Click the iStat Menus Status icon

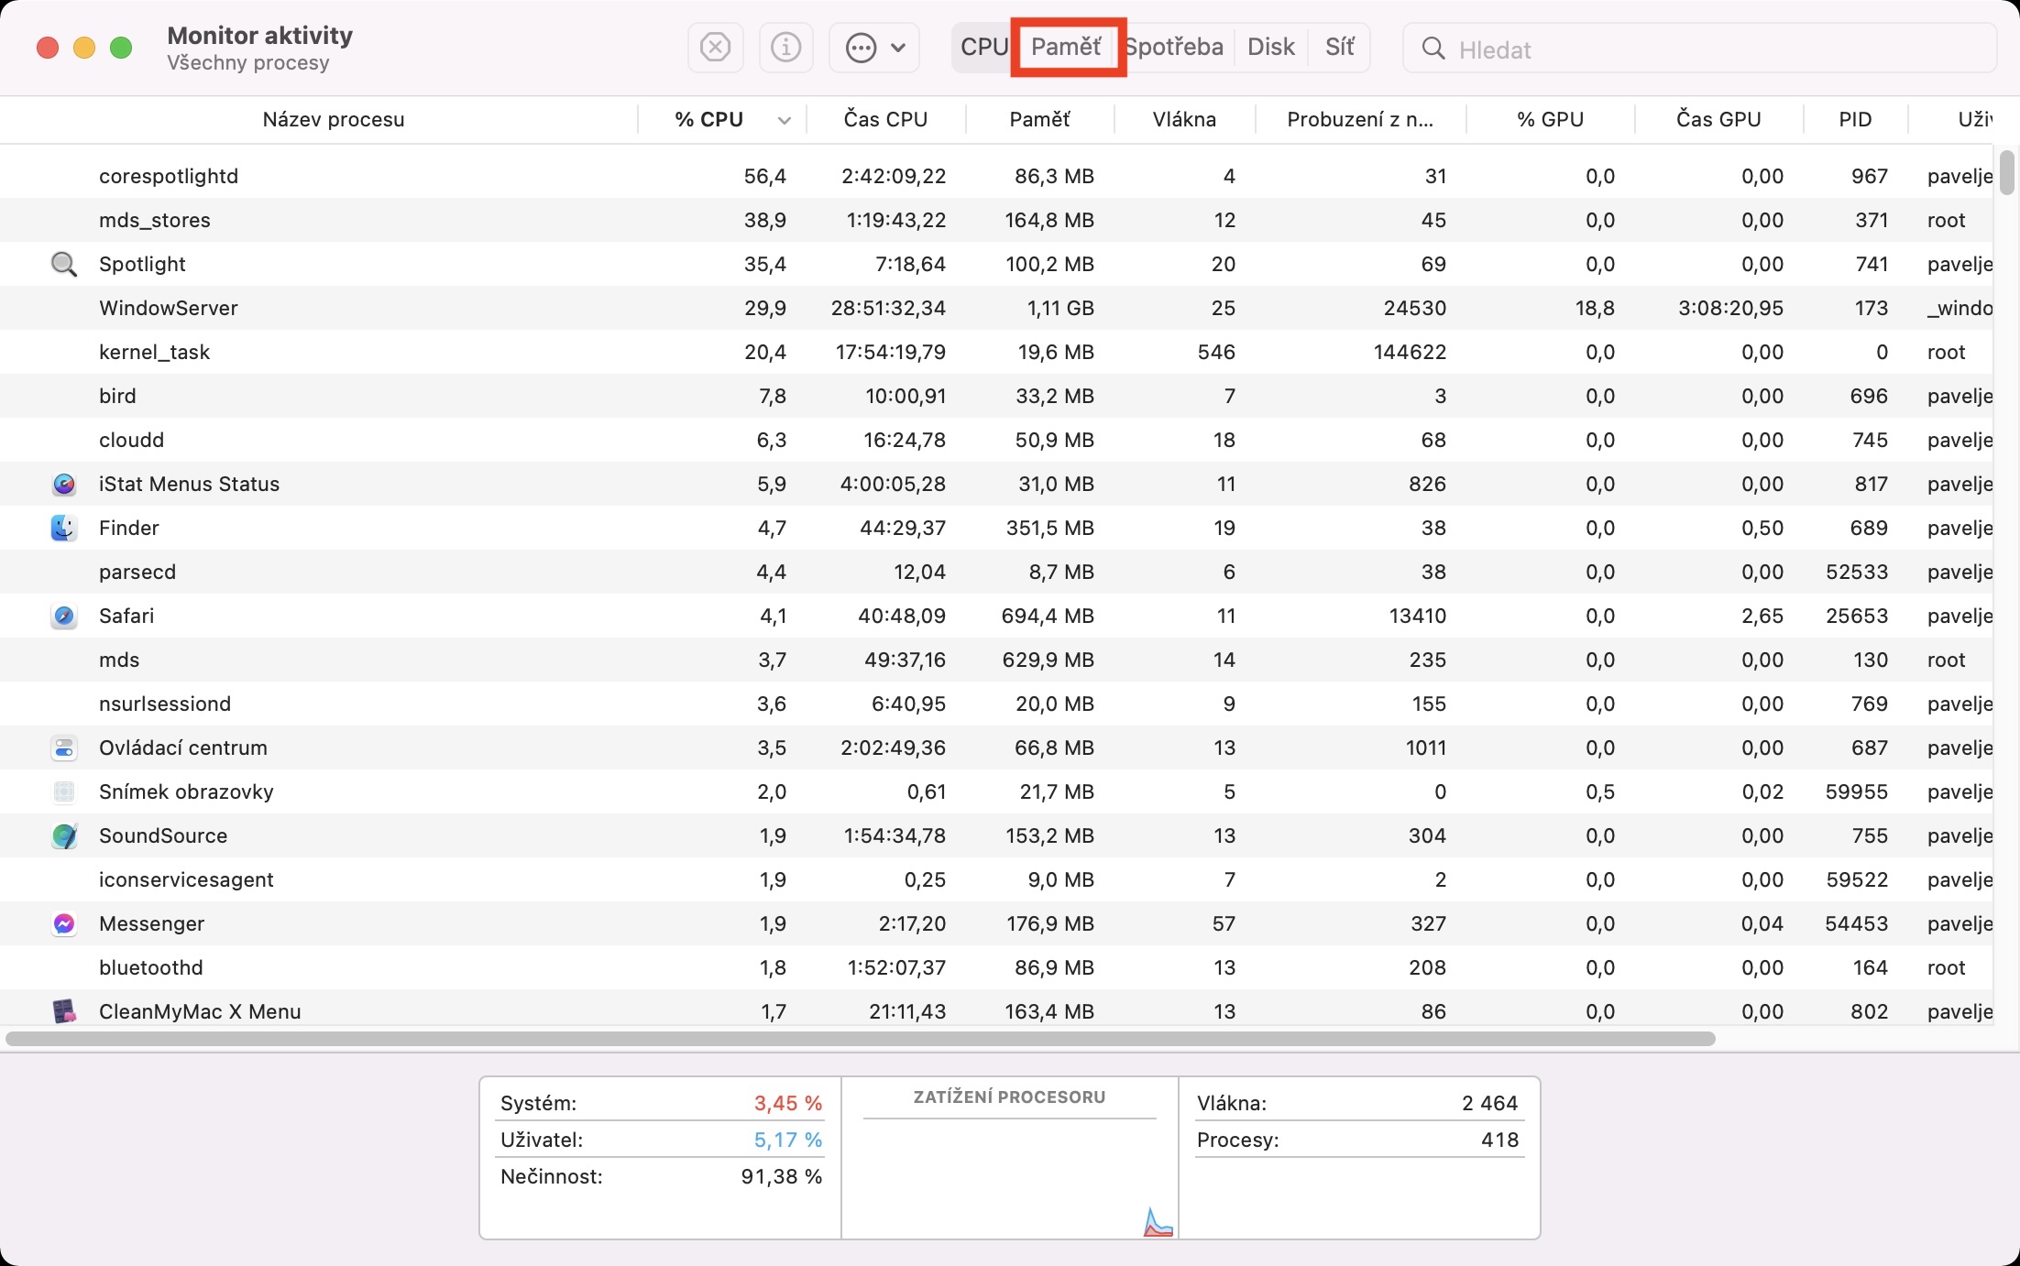click(63, 484)
